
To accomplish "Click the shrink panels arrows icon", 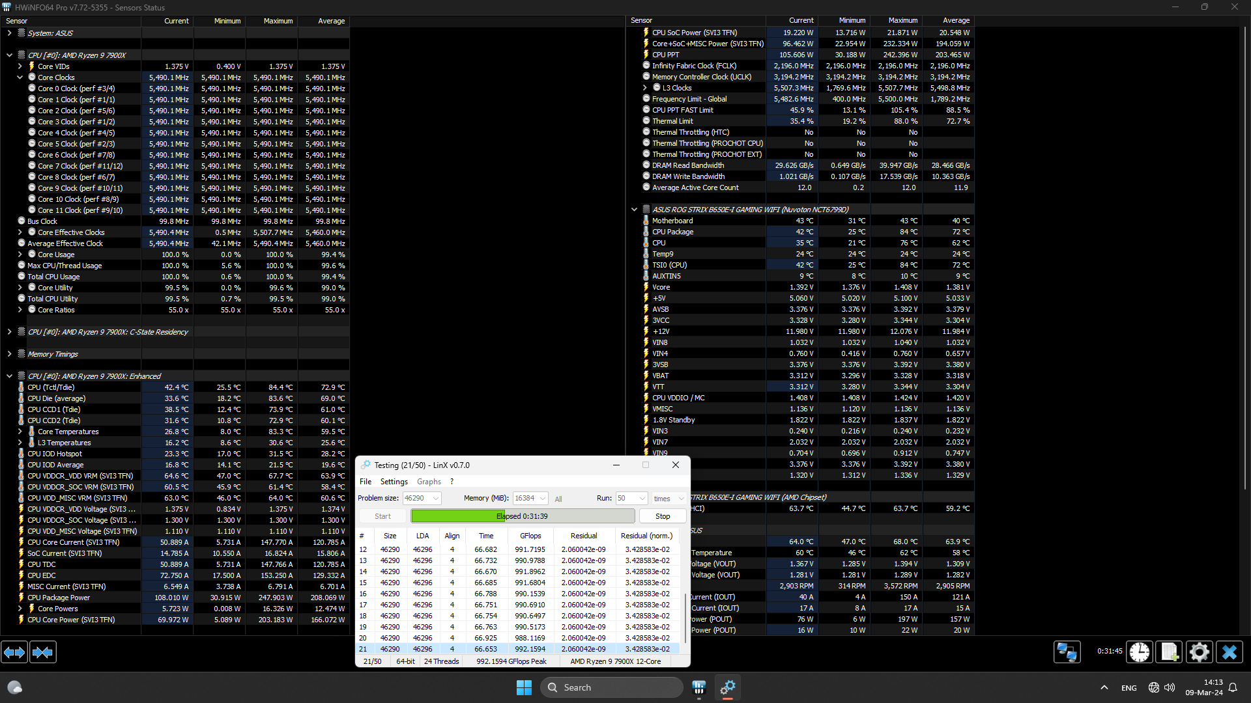I will [x=42, y=652].
